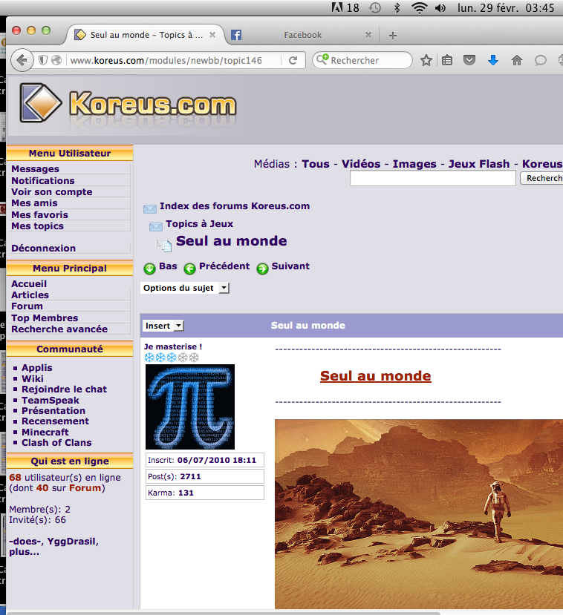Click the Koreus site search field
Screen dimensions: 563x615
point(432,178)
